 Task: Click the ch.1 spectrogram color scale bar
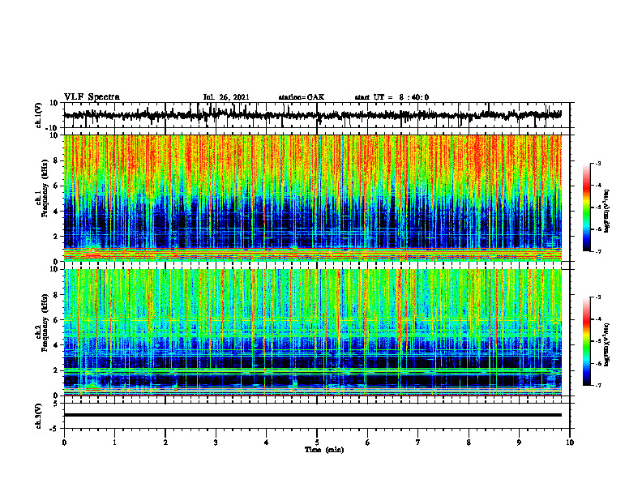(587, 207)
